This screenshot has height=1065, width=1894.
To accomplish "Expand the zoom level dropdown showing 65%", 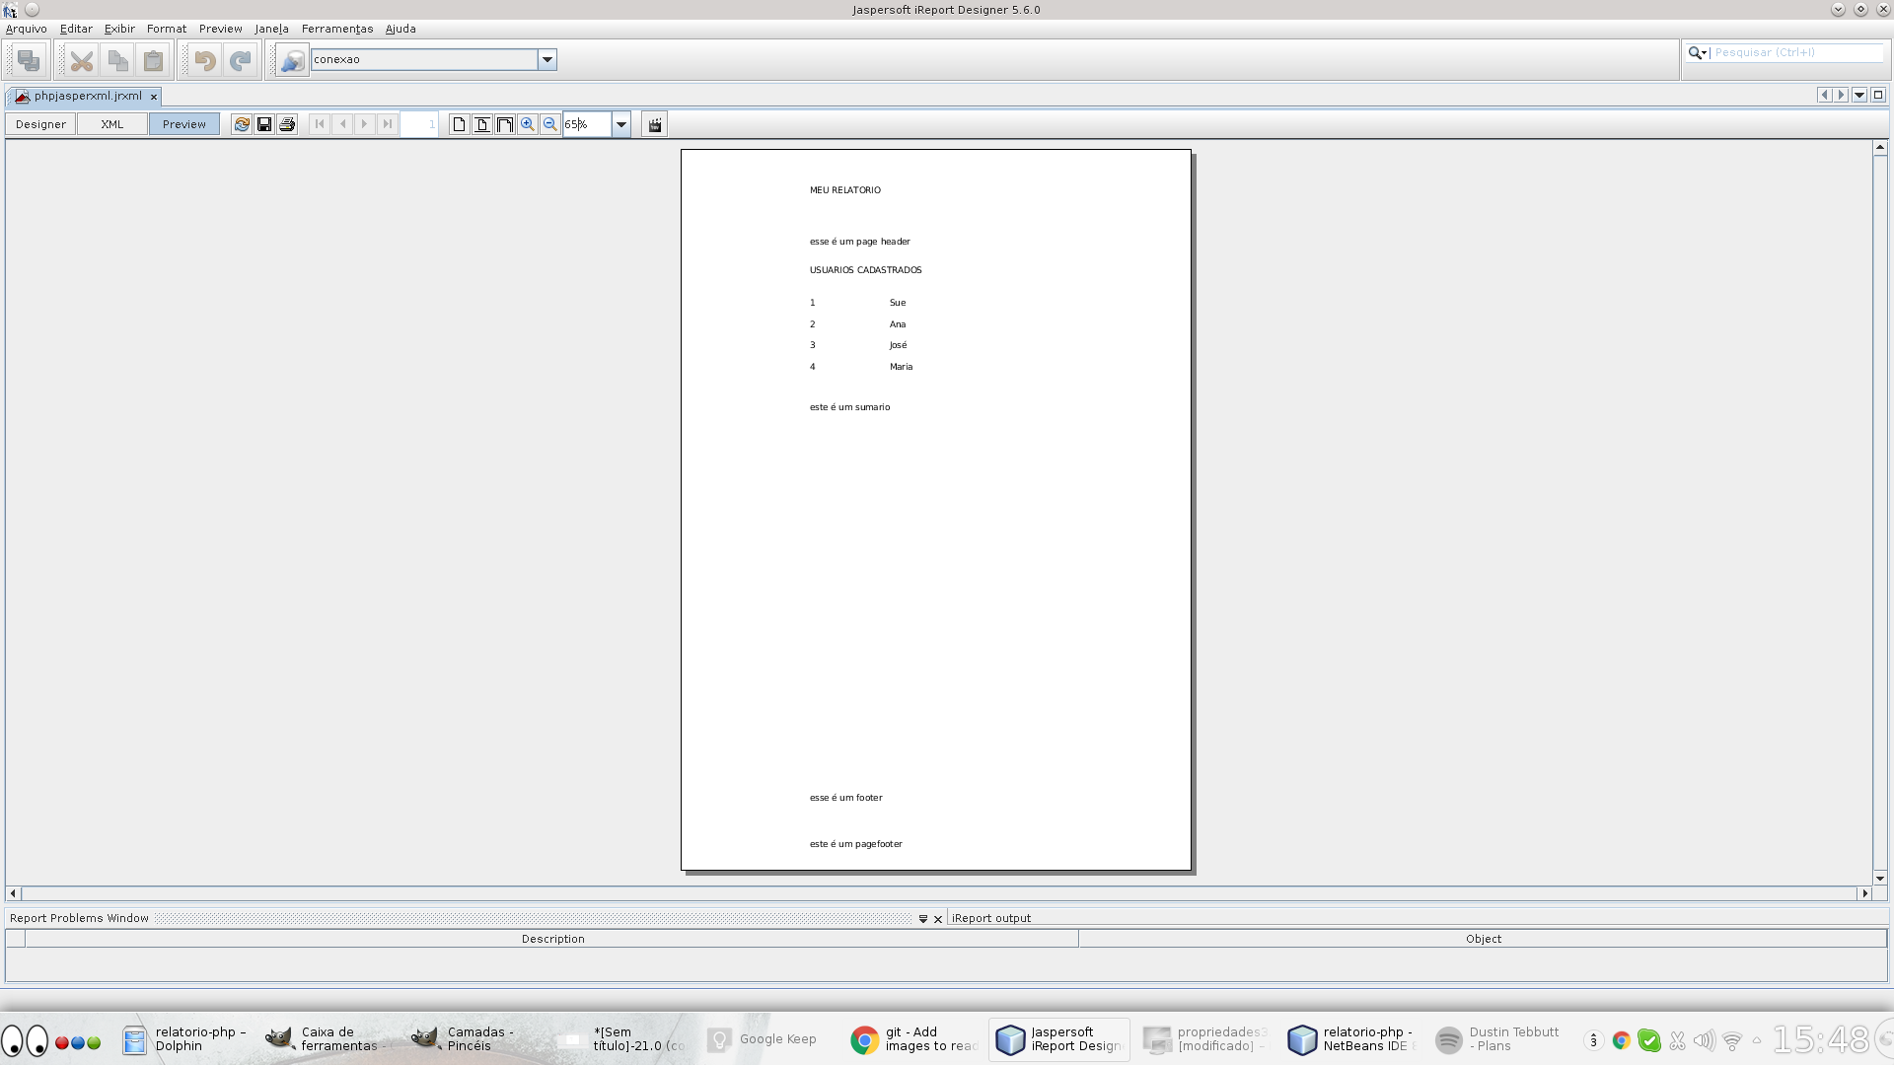I will (x=620, y=123).
